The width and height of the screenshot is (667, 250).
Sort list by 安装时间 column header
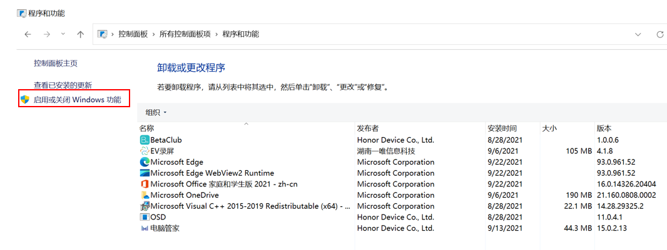click(502, 128)
